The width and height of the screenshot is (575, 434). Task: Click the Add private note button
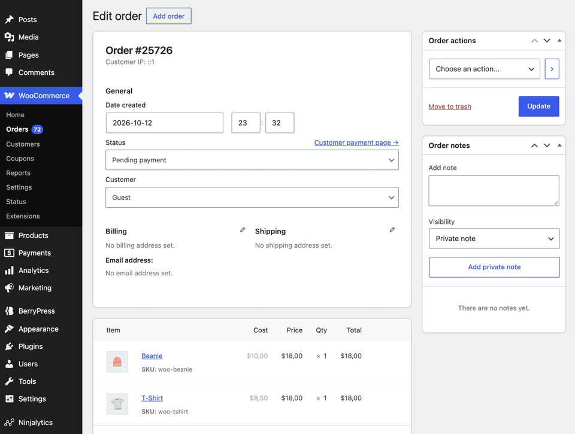point(494,267)
